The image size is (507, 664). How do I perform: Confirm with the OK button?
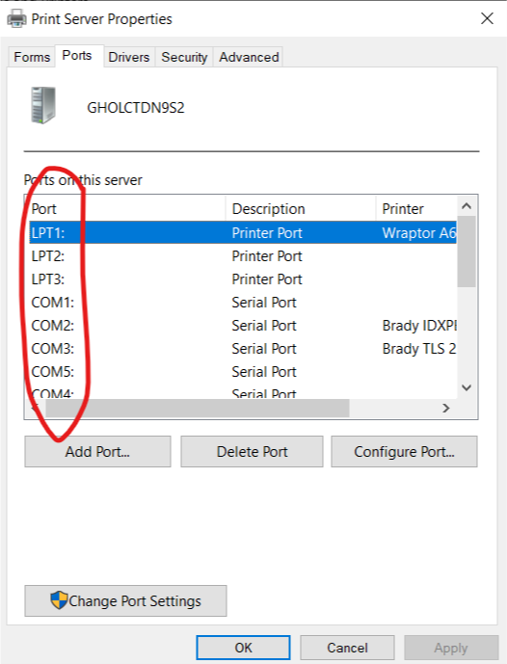pyautogui.click(x=243, y=648)
